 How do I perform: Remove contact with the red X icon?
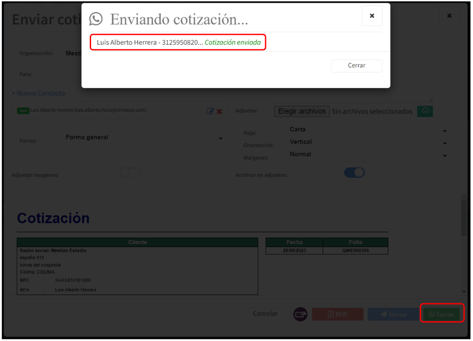(x=220, y=111)
